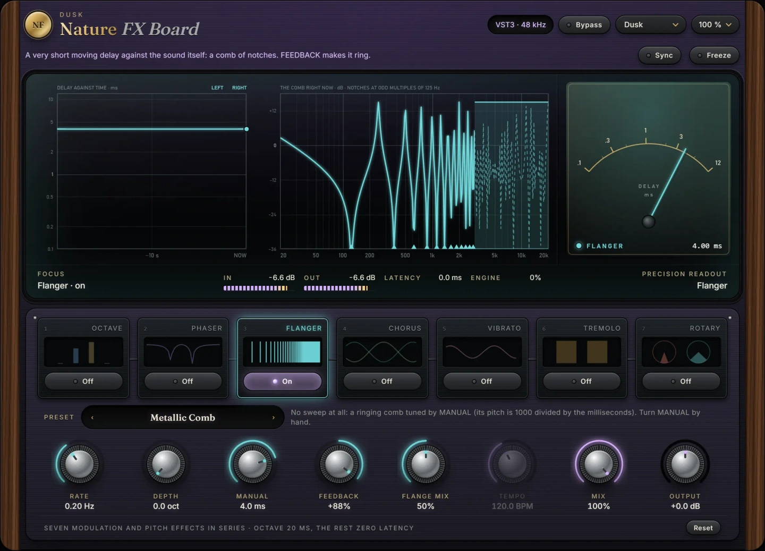Image resolution: width=765 pixels, height=551 pixels.
Task: Click the FLANGE MIX knob
Action: click(x=426, y=464)
